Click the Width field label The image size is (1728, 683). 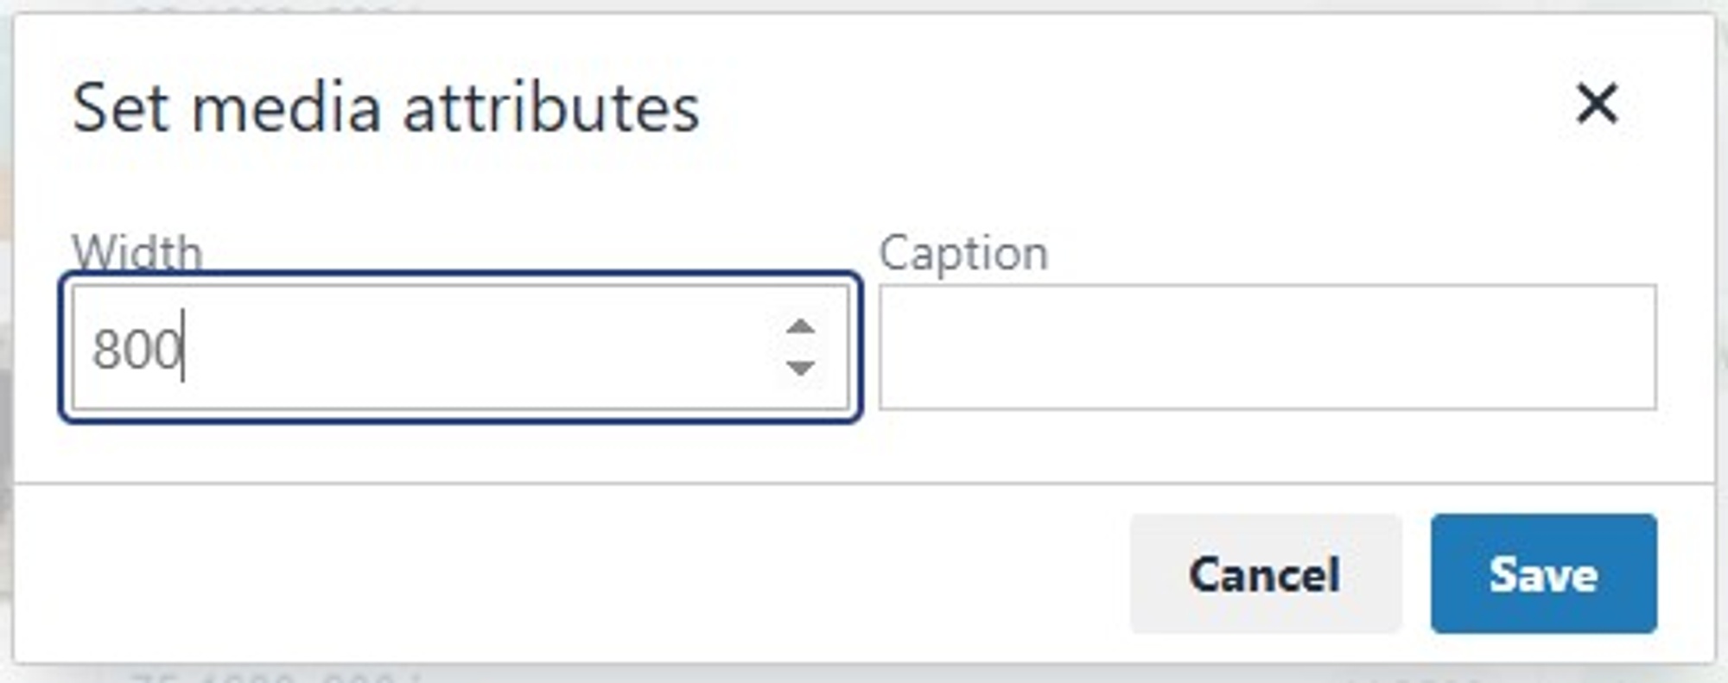click(136, 254)
